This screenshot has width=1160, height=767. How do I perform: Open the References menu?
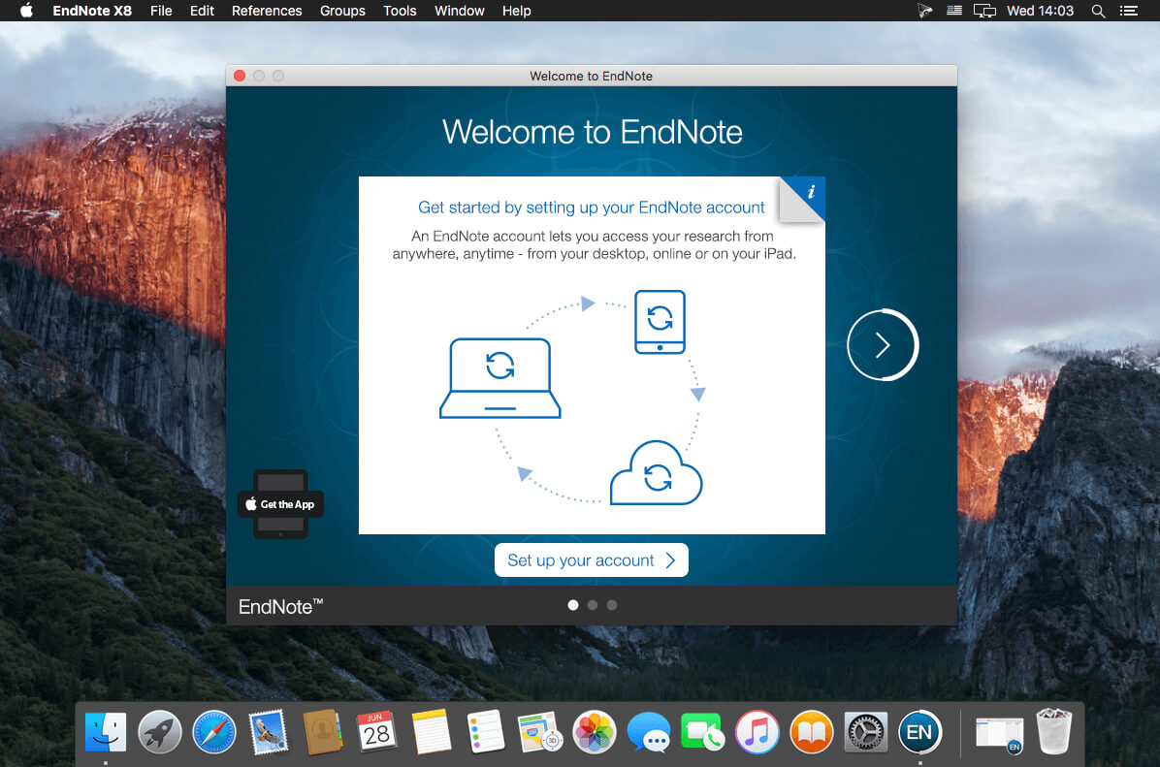click(267, 11)
